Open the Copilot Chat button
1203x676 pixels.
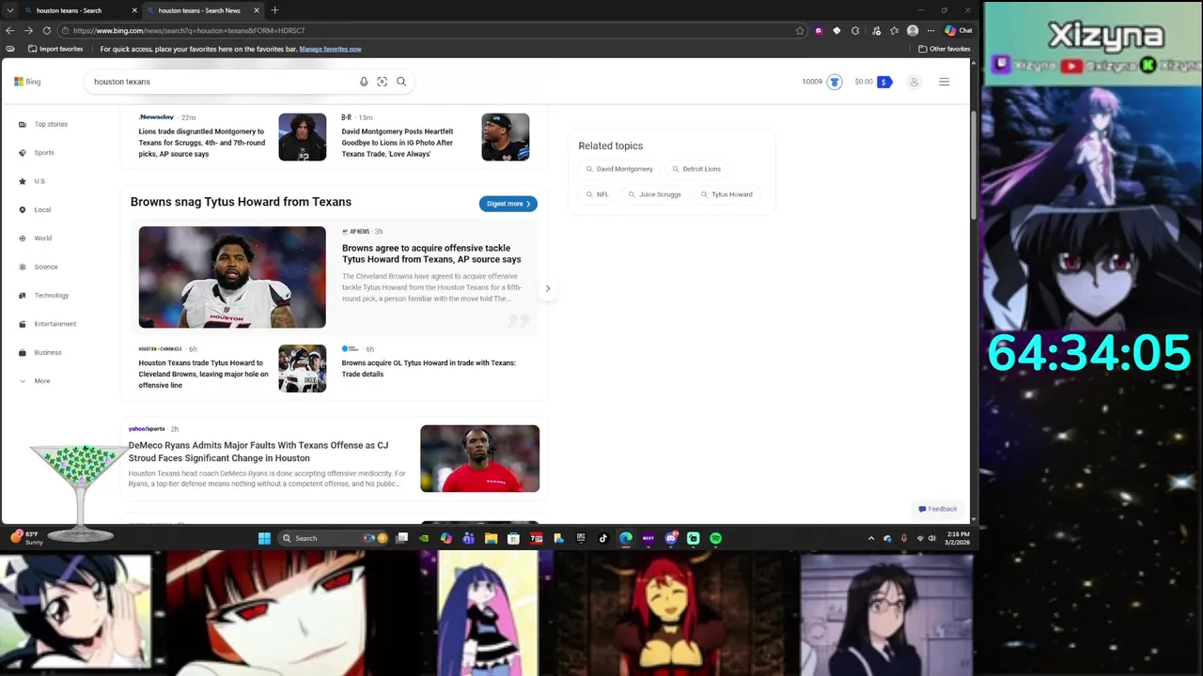click(959, 30)
